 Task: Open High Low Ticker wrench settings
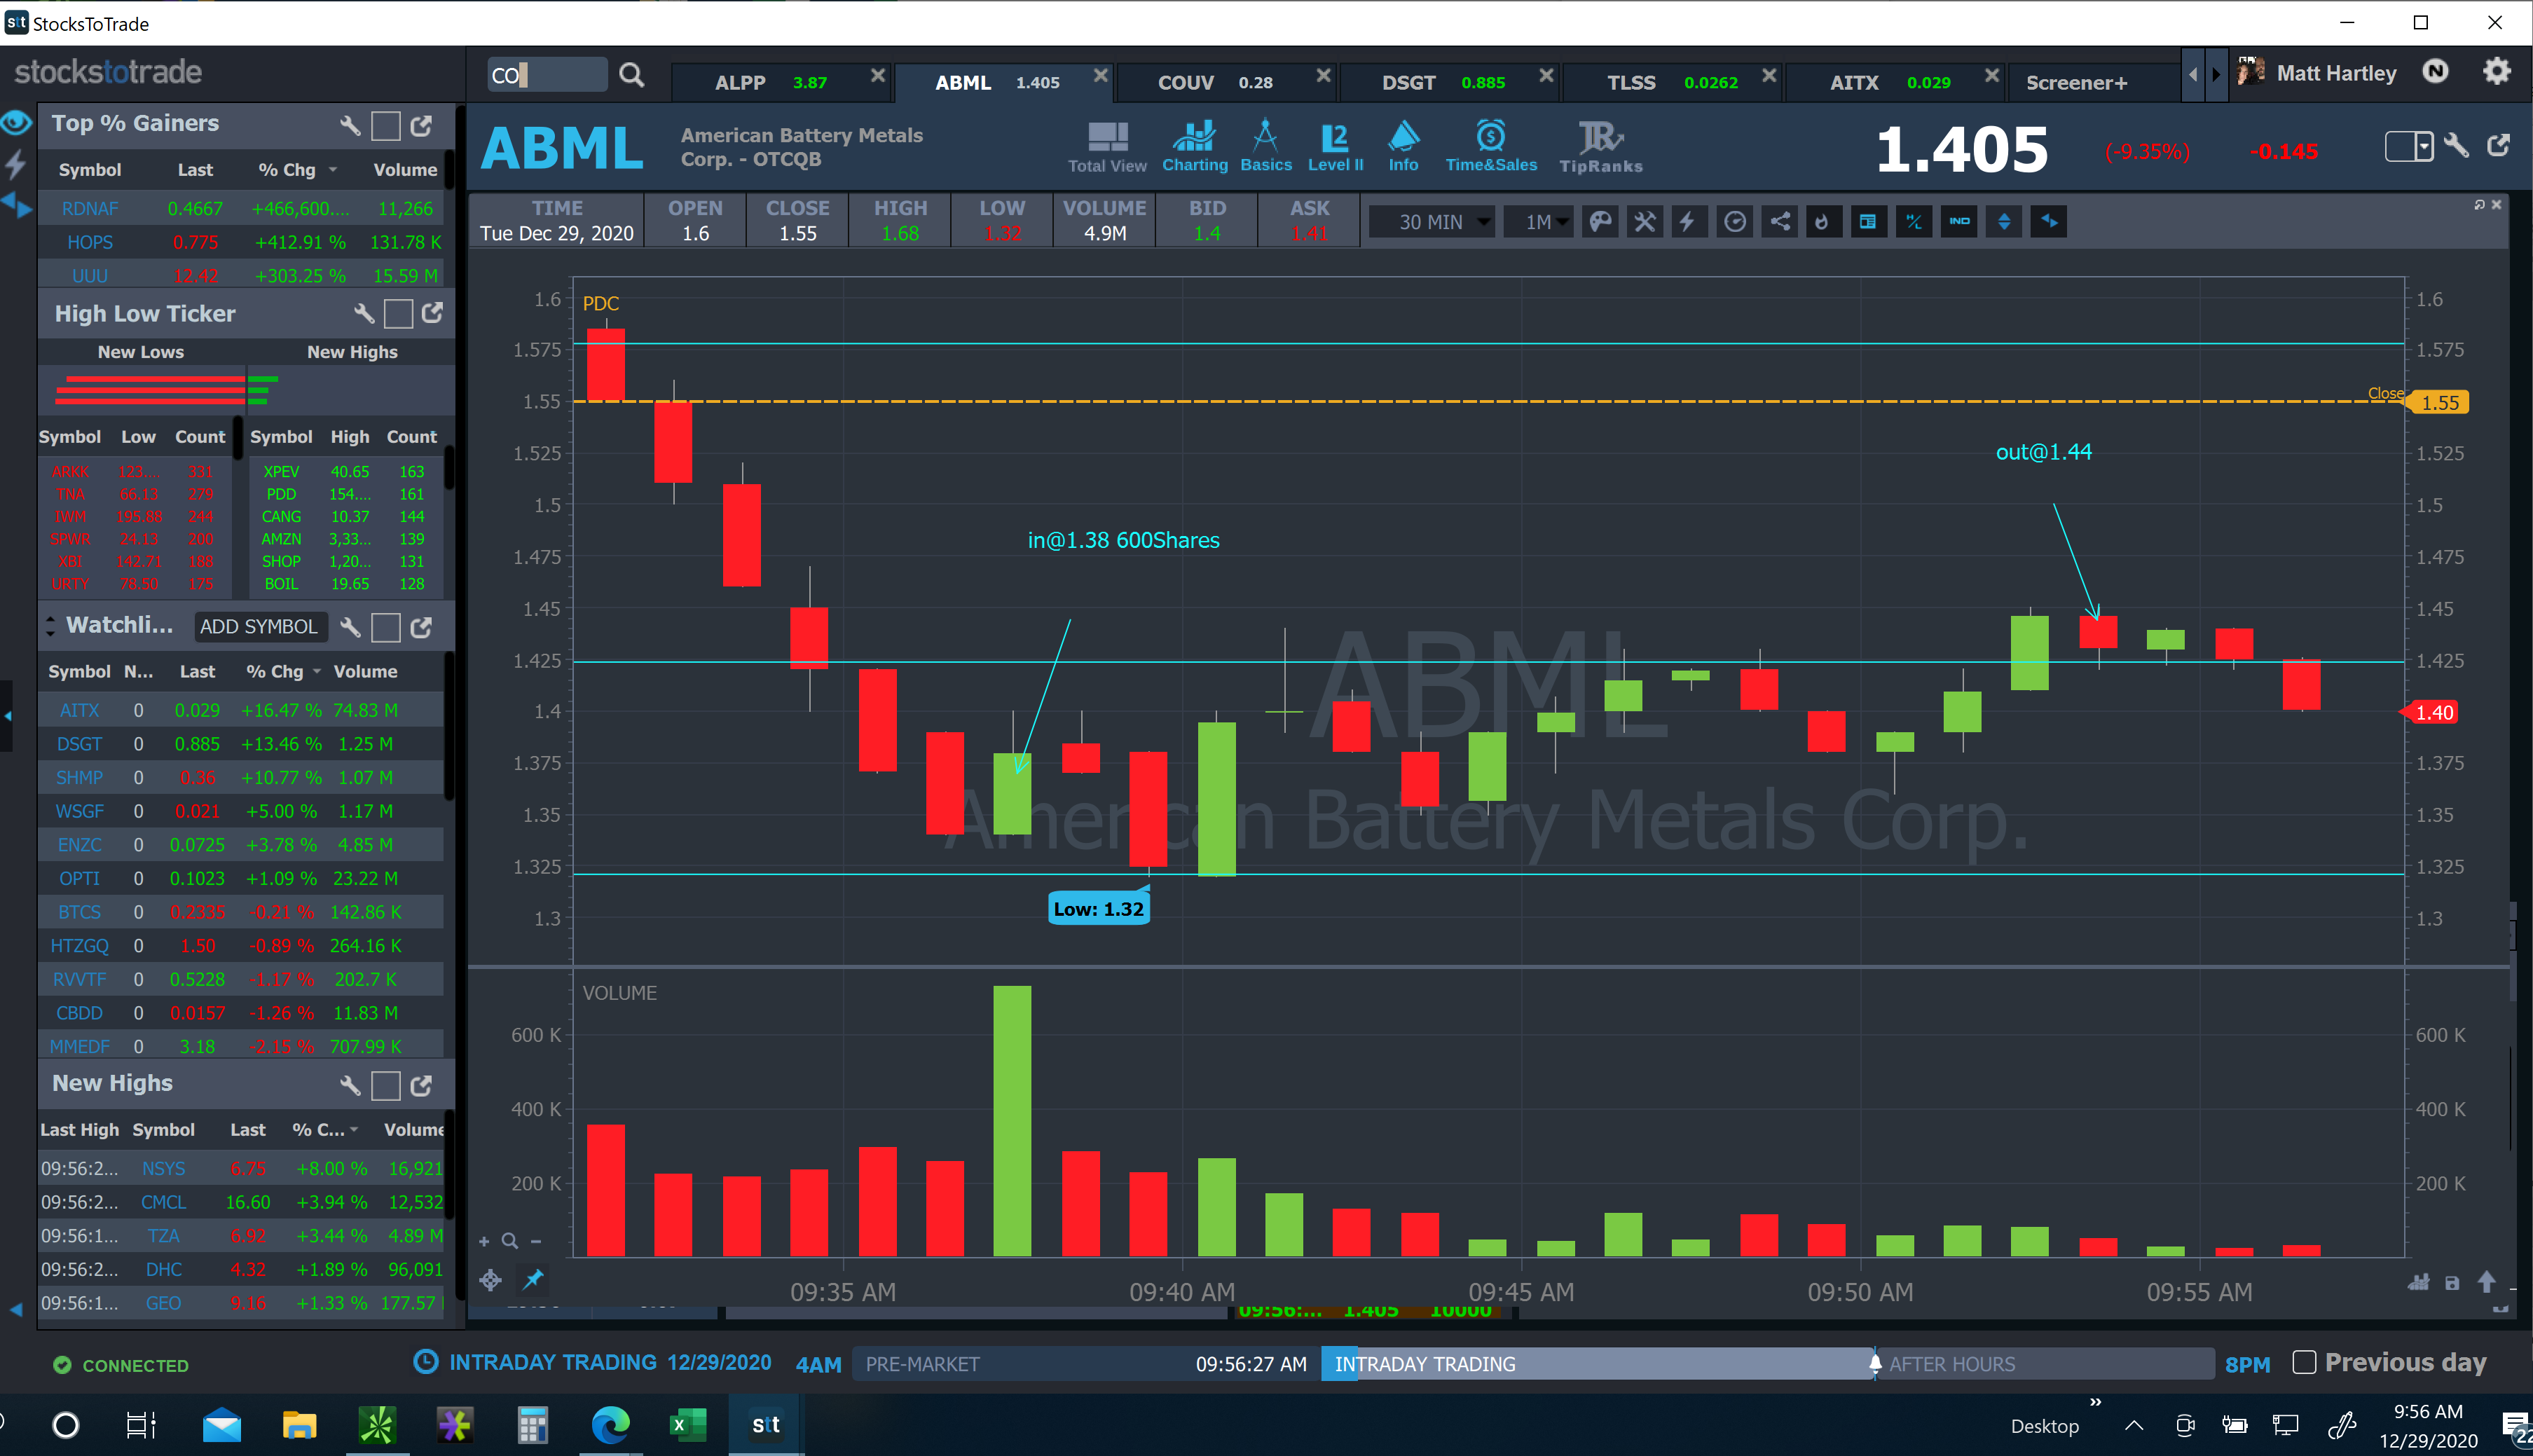(364, 314)
